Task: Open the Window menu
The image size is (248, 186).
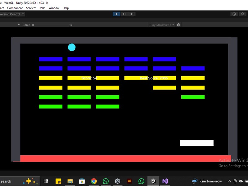Action: [54, 8]
